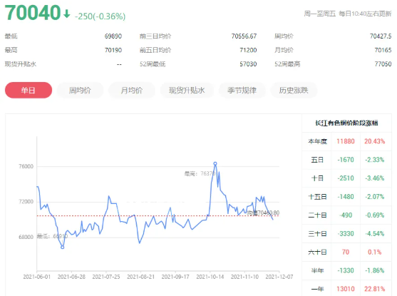Viewport: 397px width, 296px height.
Task: Click the 六十日 row value 70
Action: click(346, 252)
